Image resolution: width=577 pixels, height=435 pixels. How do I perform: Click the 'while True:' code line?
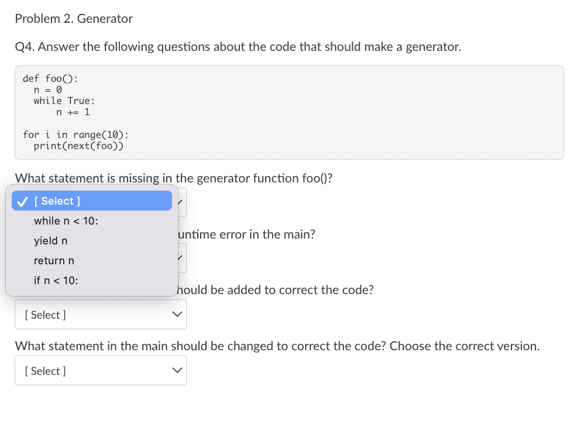pyautogui.click(x=64, y=101)
